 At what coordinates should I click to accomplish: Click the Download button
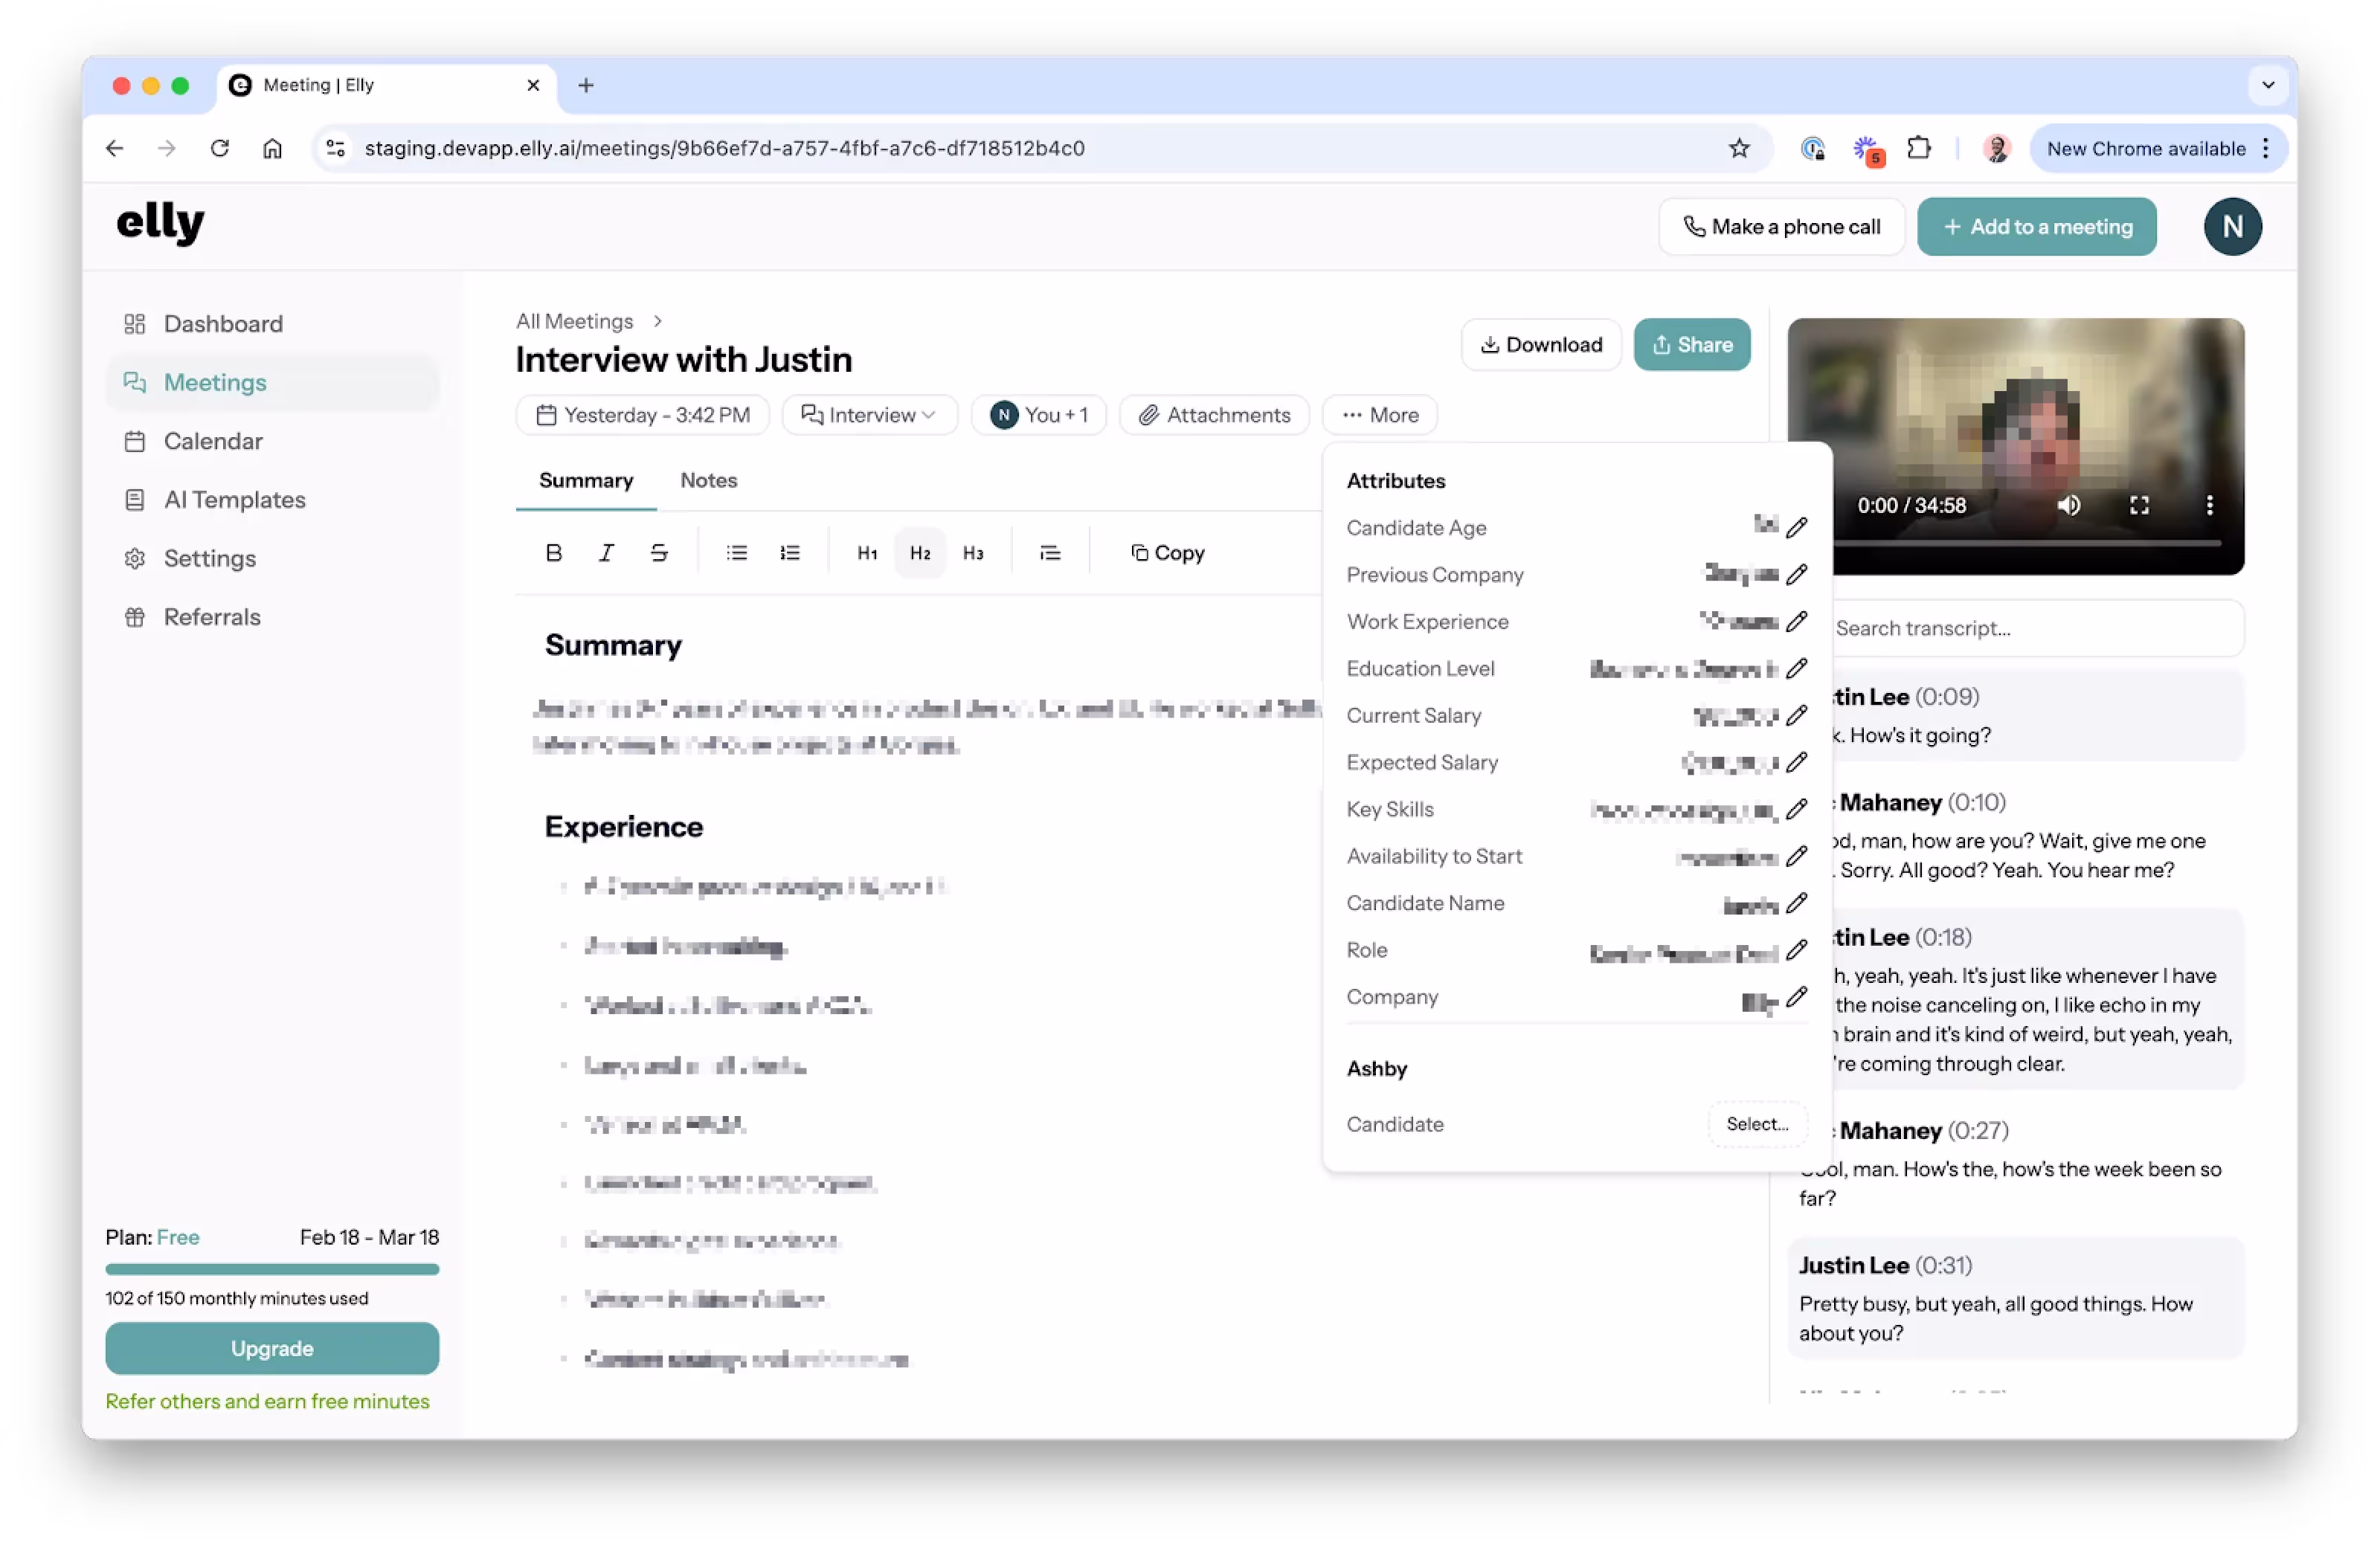pyautogui.click(x=1540, y=345)
